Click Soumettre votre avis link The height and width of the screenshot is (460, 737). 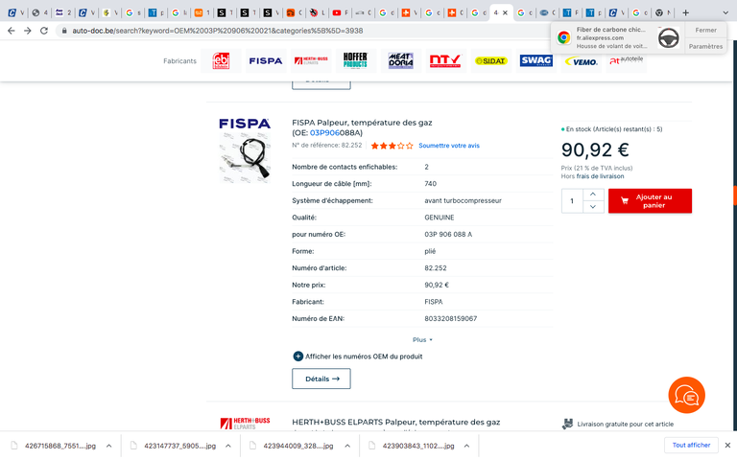[x=449, y=146]
